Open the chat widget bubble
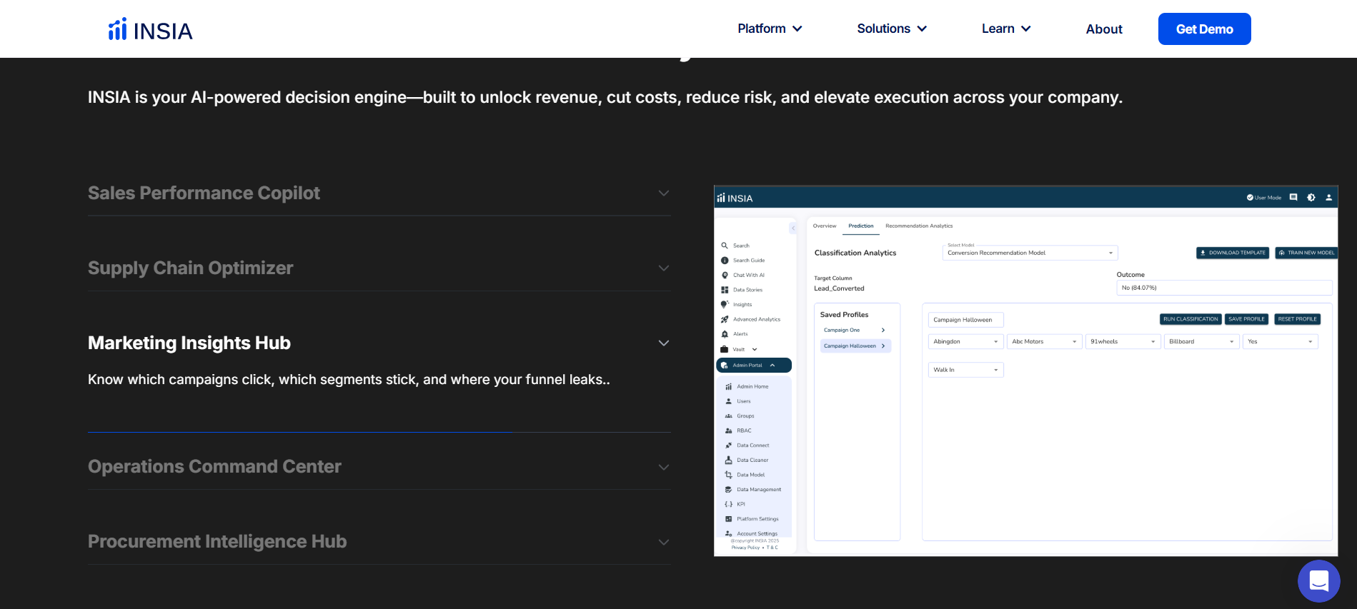Screen dimensions: 1357x609 (1318, 581)
